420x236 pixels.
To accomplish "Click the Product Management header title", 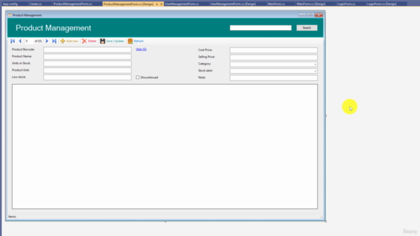I will (53, 28).
